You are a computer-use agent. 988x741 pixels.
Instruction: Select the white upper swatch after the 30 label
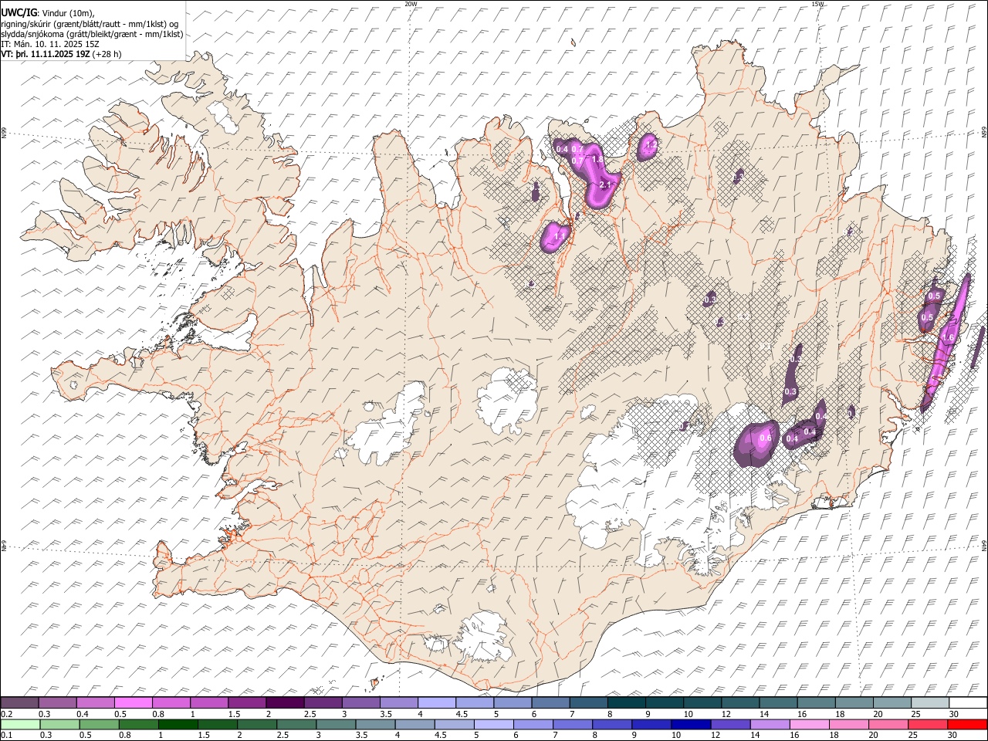click(x=968, y=702)
